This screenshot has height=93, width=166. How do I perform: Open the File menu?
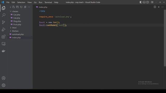pyautogui.click(x=8, y=2)
